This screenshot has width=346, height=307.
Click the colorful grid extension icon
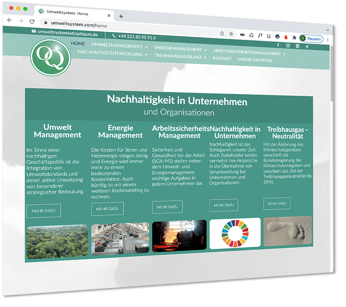click(x=269, y=36)
